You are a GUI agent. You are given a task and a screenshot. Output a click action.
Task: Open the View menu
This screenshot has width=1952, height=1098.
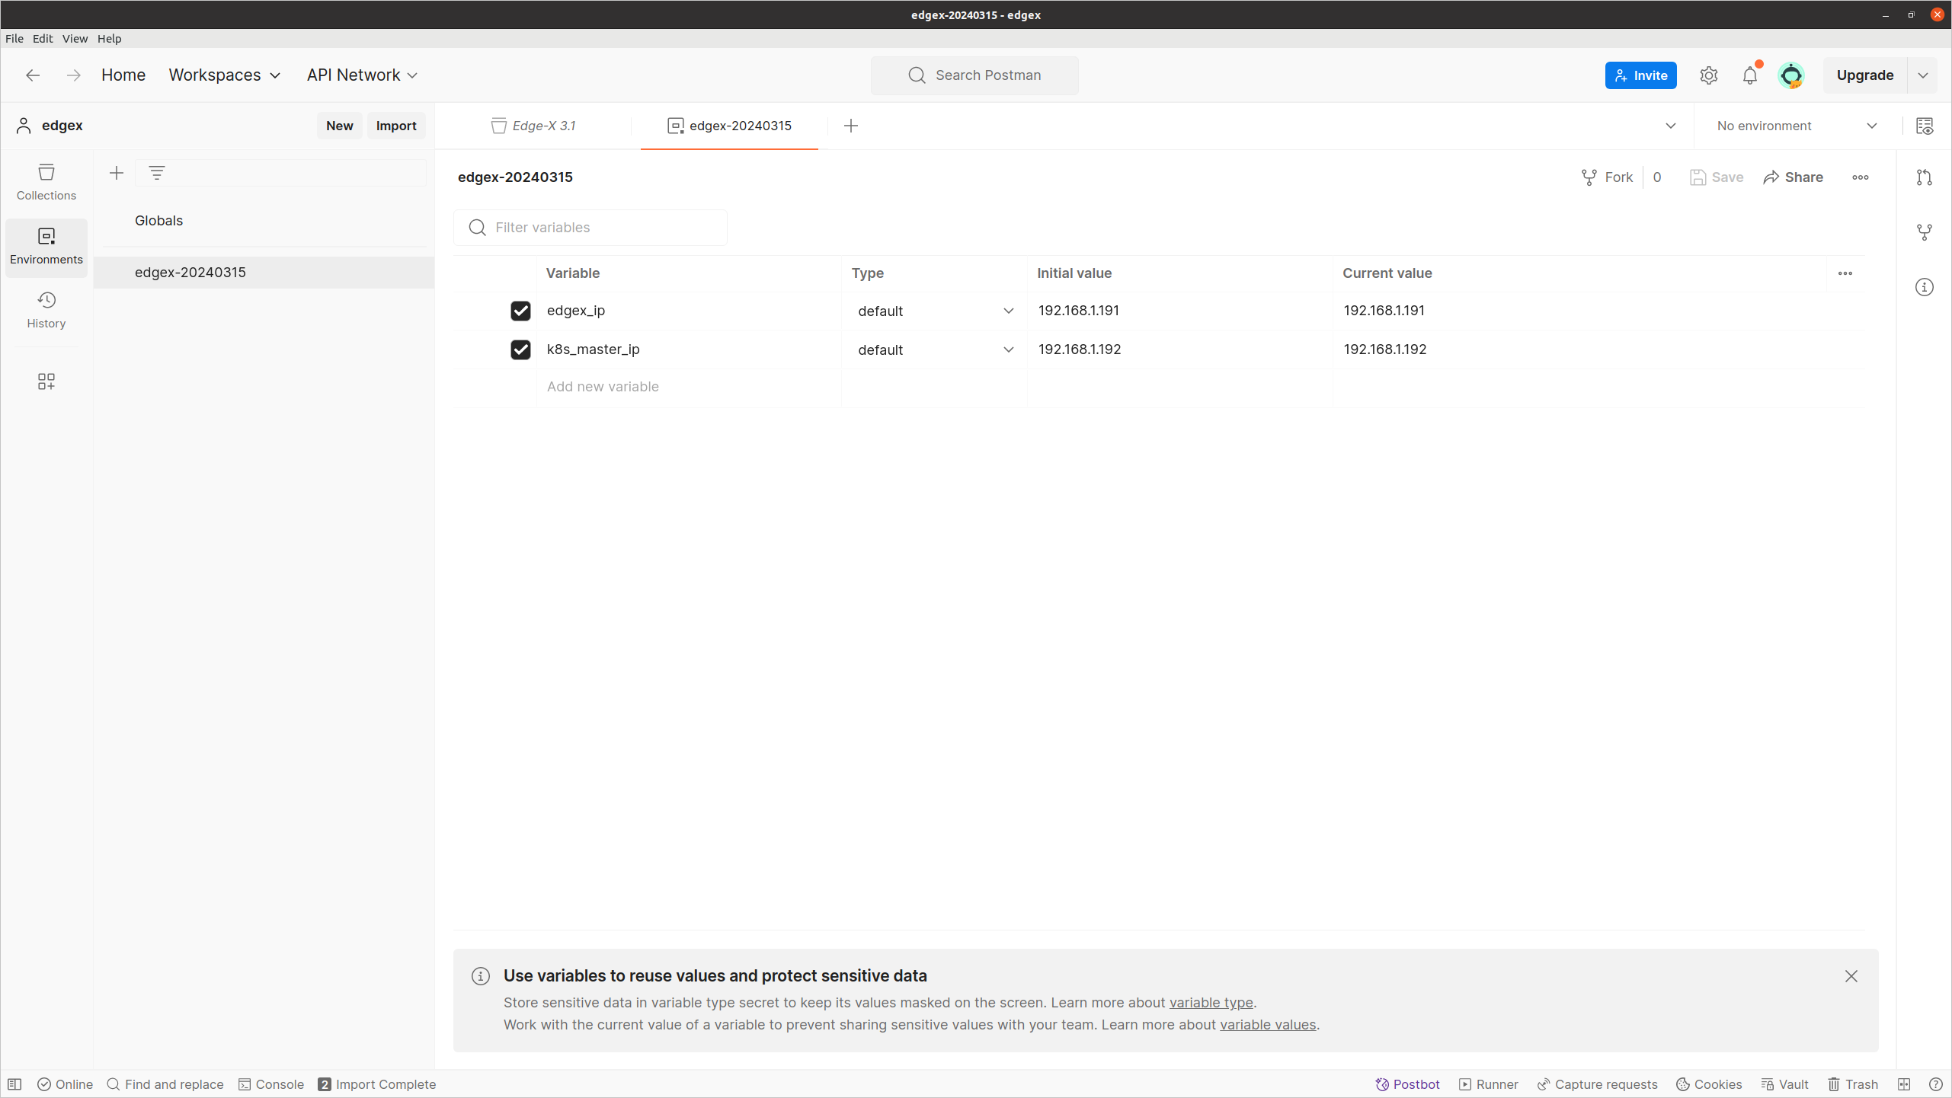point(75,38)
